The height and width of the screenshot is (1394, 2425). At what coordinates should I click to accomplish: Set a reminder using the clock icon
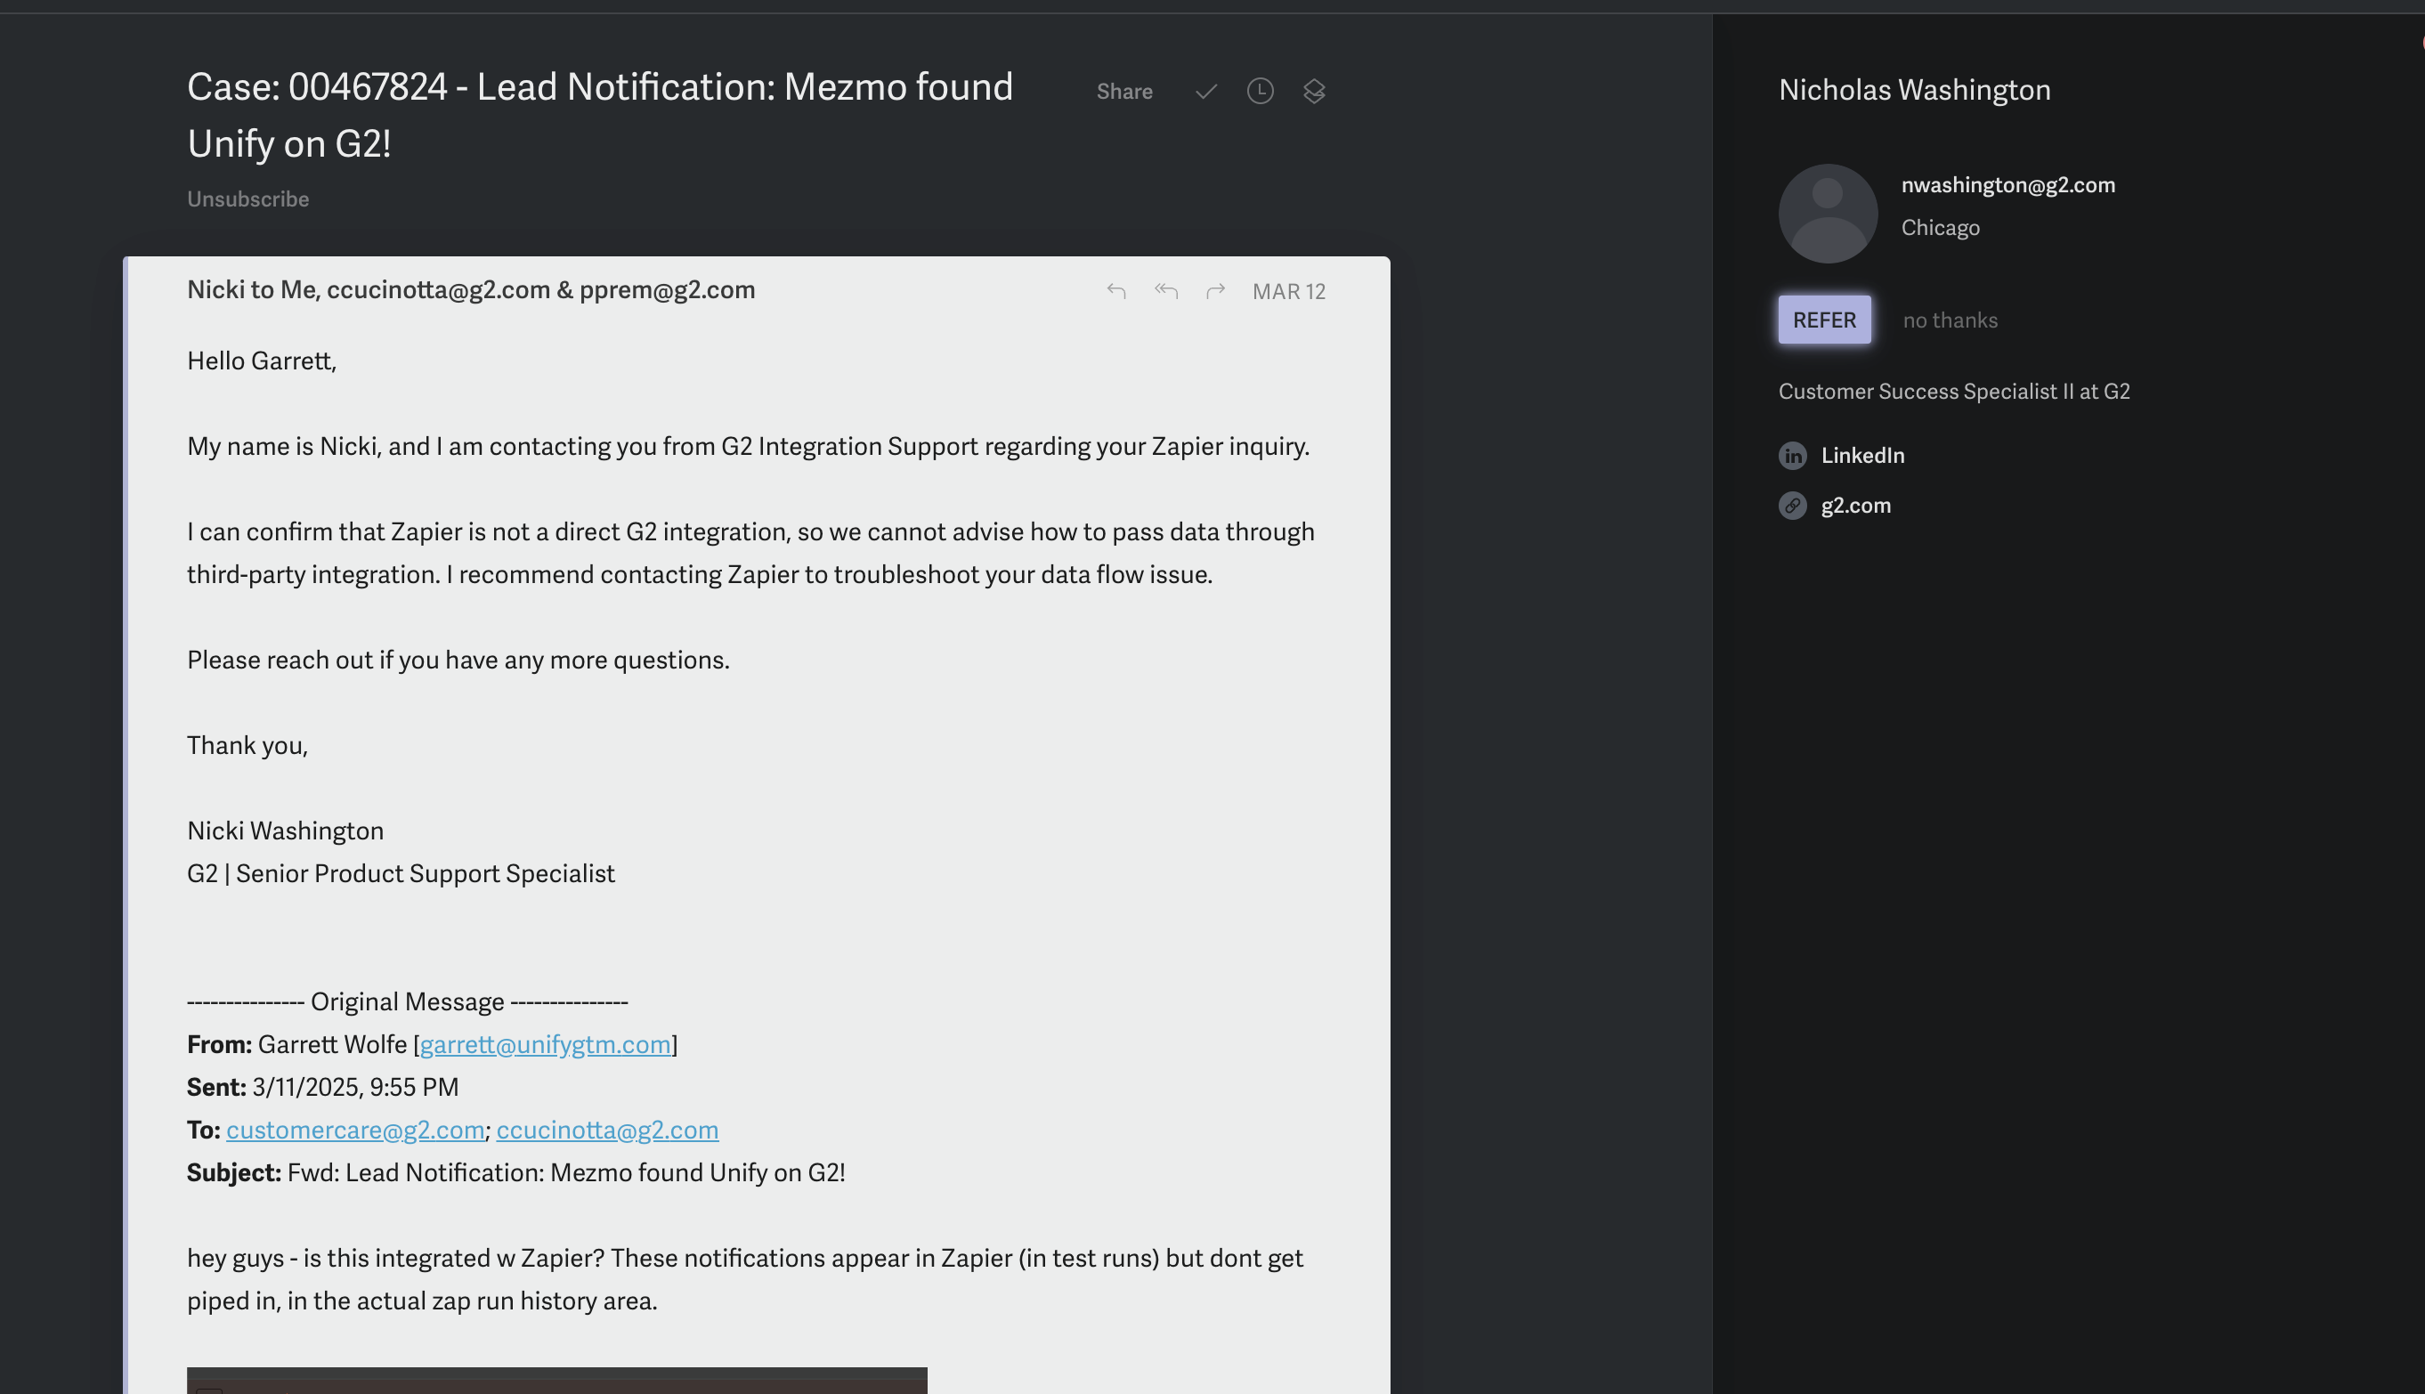(x=1260, y=91)
